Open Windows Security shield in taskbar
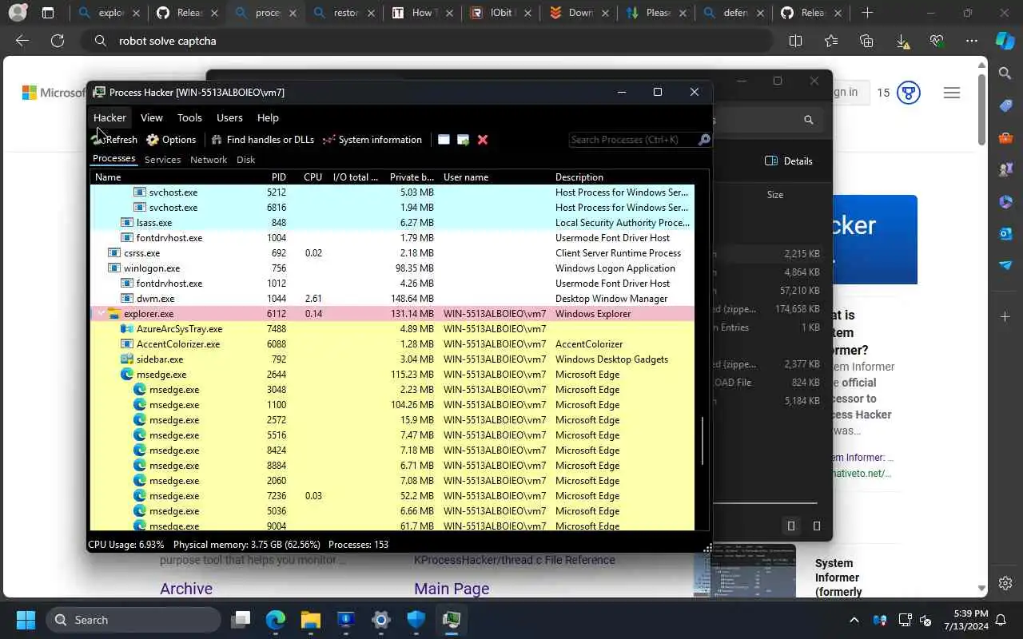This screenshot has width=1023, height=639. (x=416, y=620)
